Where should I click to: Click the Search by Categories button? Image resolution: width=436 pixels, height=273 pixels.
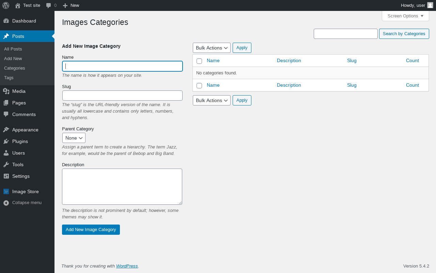[404, 34]
